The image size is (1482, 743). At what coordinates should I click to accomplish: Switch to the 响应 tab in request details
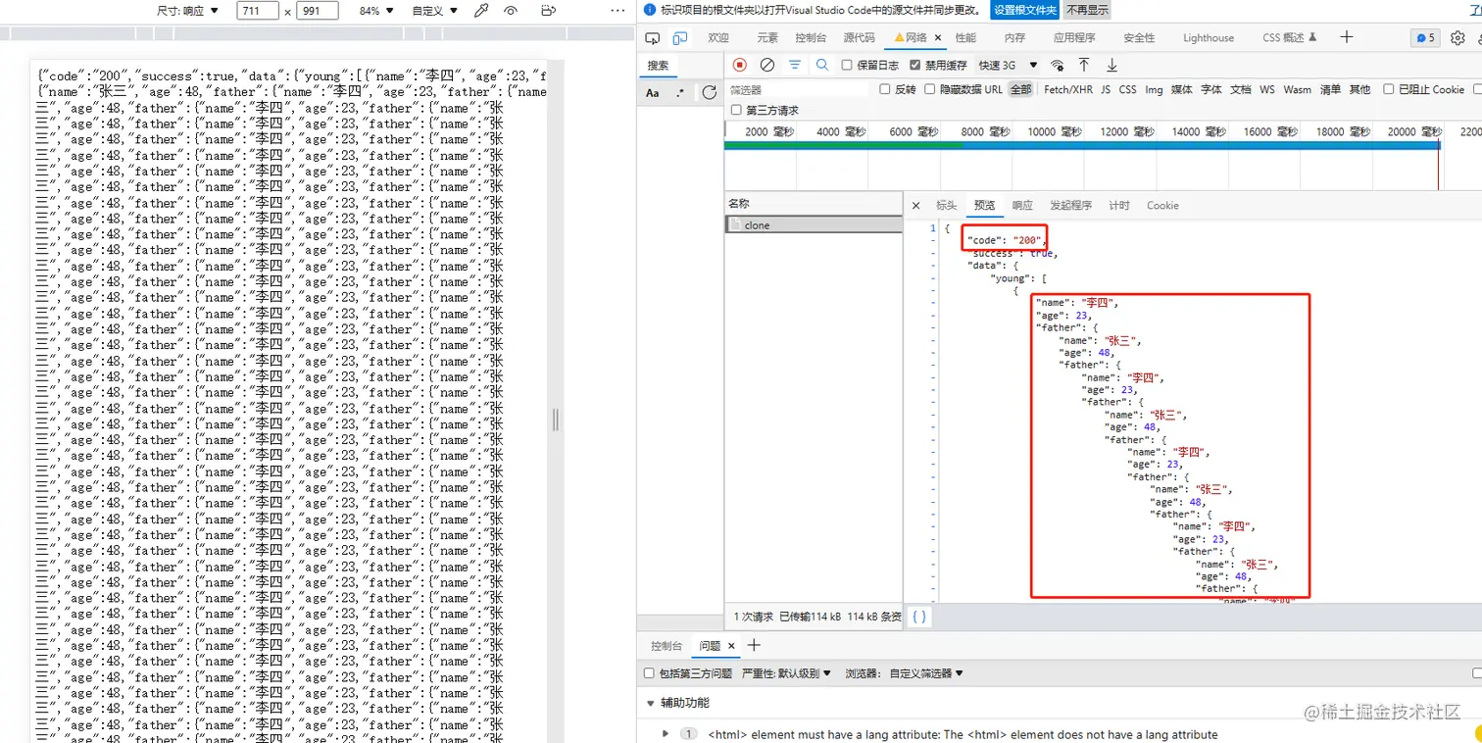(x=1022, y=206)
